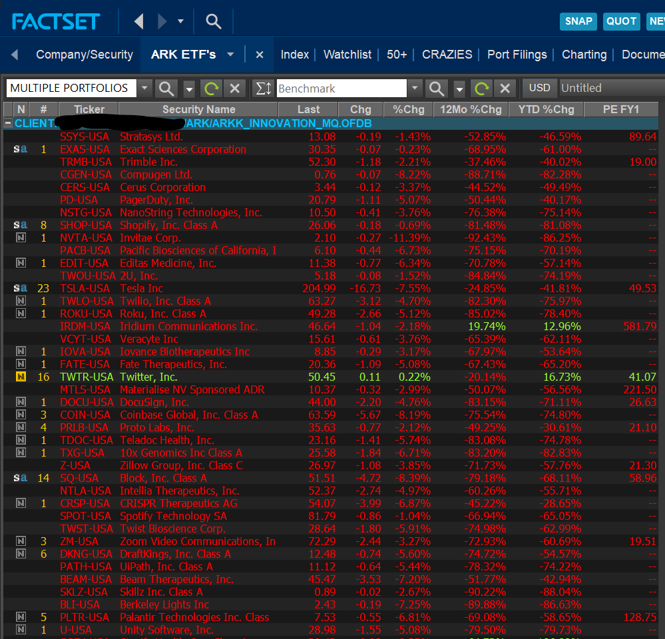Click the yellow news icon in the Twitter row

click(x=21, y=377)
